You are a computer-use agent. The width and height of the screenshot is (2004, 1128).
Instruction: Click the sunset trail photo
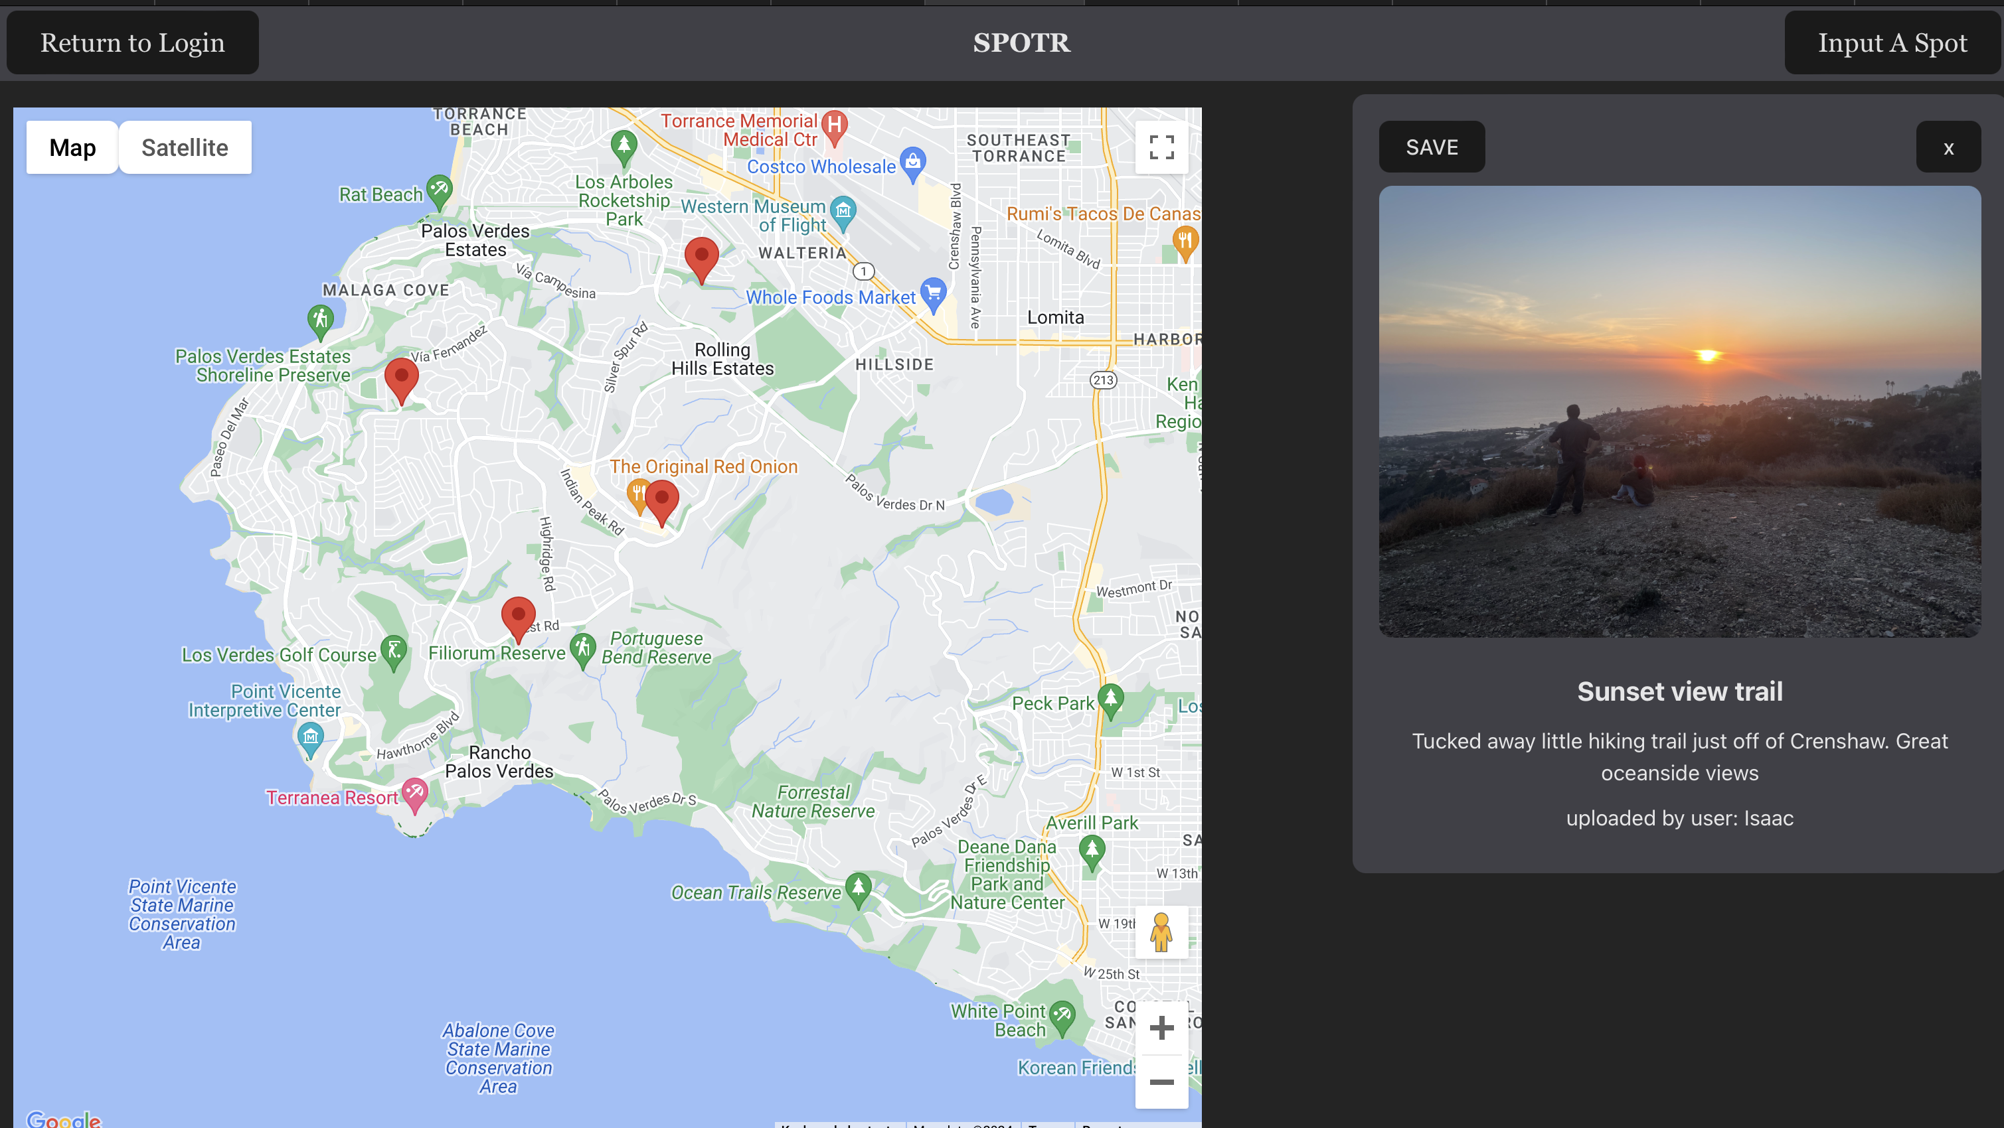click(x=1679, y=411)
